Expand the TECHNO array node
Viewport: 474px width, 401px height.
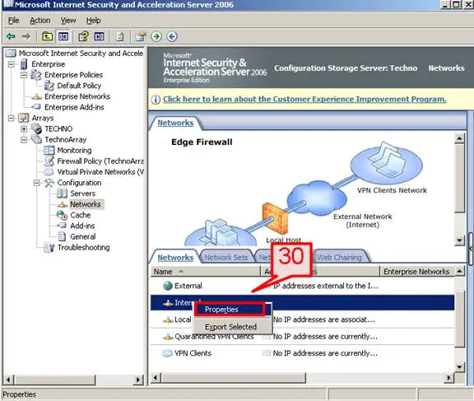coord(24,129)
